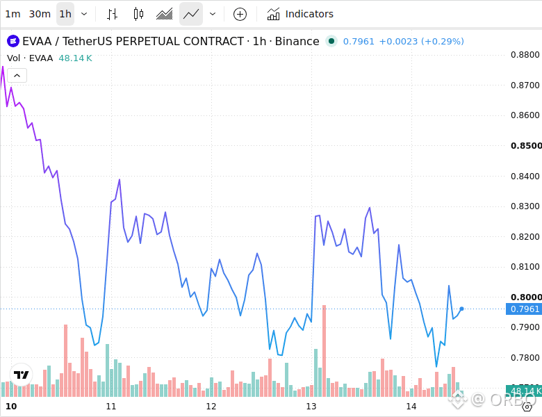Switch to Bars chart style
This screenshot has width=542, height=417.
click(112, 14)
